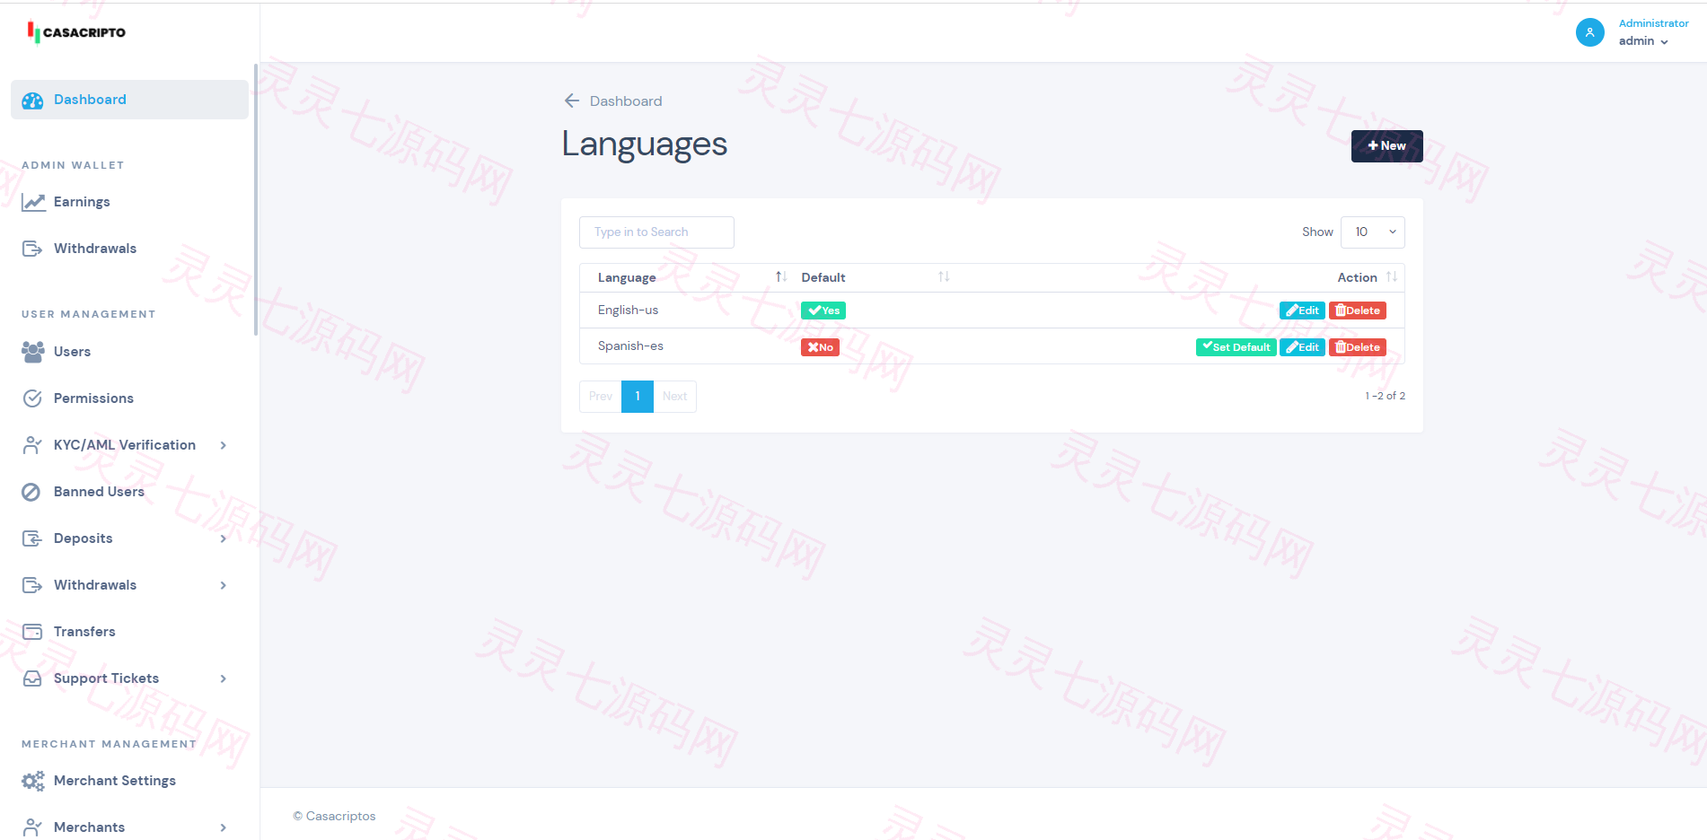This screenshot has width=1707, height=840.
Task: Focus the Type in to Search field
Action: point(656,232)
